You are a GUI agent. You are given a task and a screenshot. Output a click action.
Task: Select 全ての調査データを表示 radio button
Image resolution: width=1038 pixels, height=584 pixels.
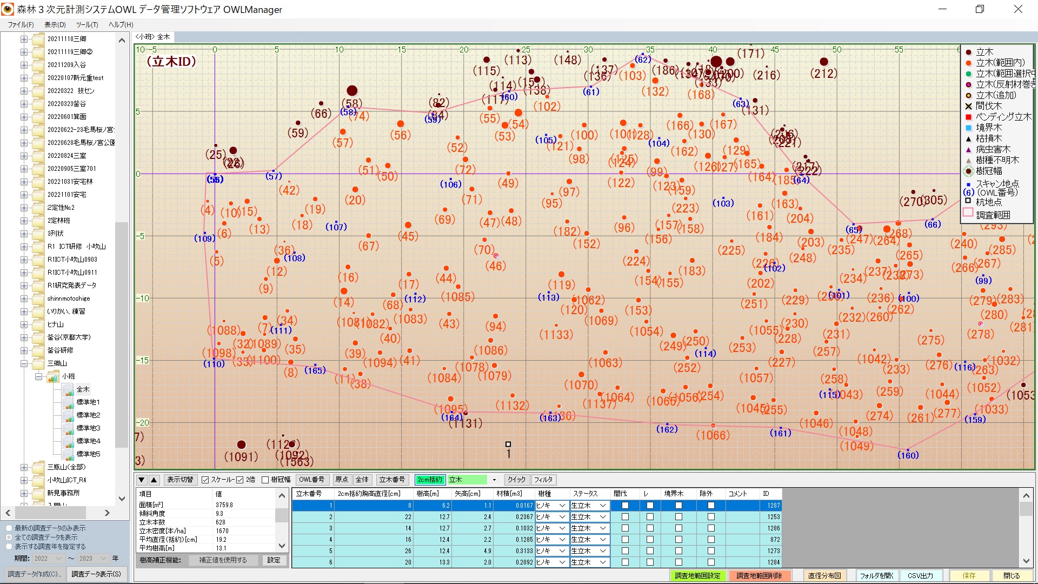[x=9, y=537]
